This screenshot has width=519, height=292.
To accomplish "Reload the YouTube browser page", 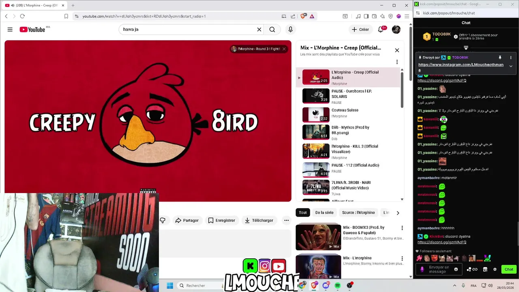I will (x=22, y=16).
